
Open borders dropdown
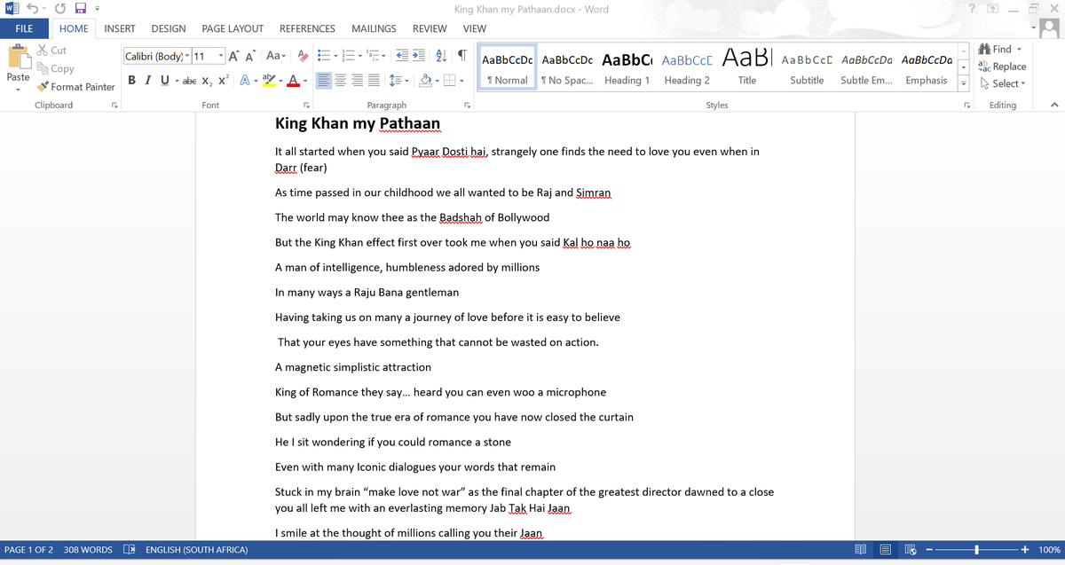[x=461, y=81]
